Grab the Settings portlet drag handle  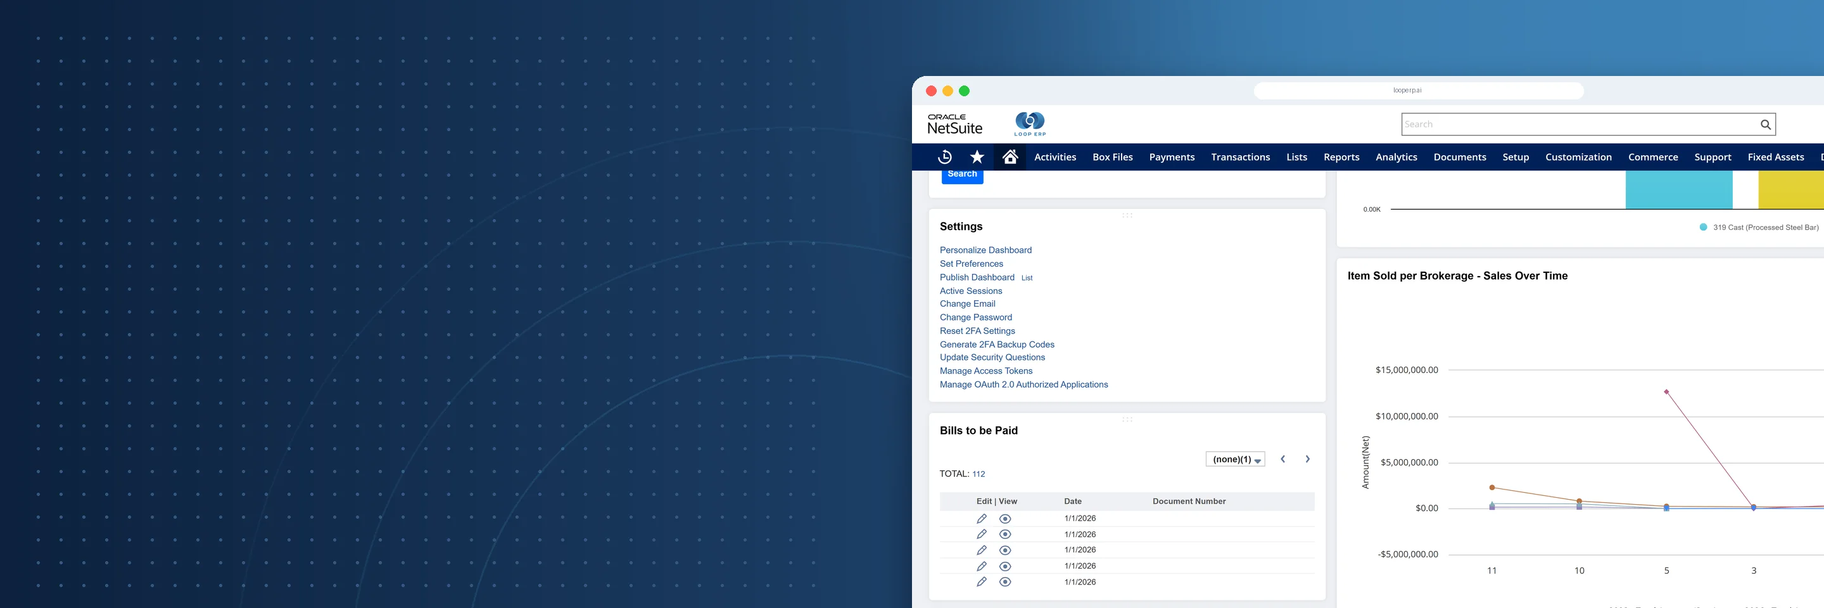tap(1127, 215)
